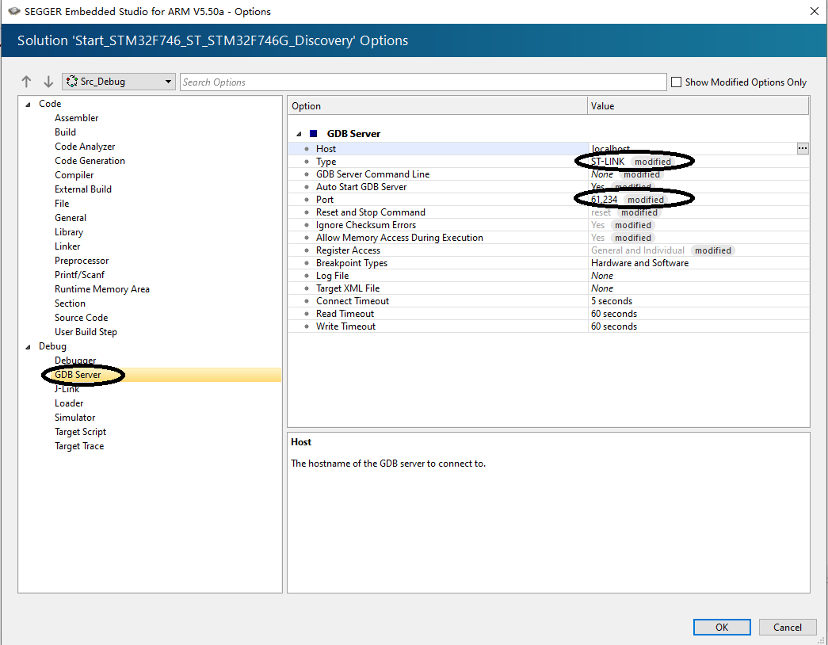Open the Source Code category
The width and height of the screenshot is (828, 645).
click(x=82, y=318)
